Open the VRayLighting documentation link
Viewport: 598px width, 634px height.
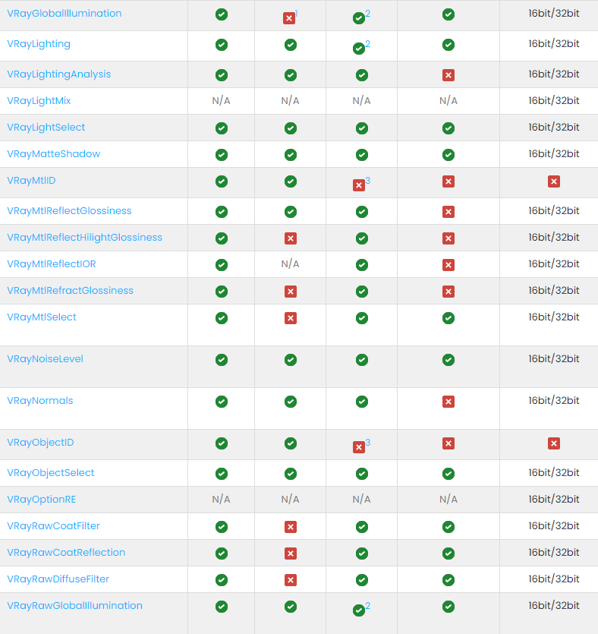pyautogui.click(x=39, y=44)
